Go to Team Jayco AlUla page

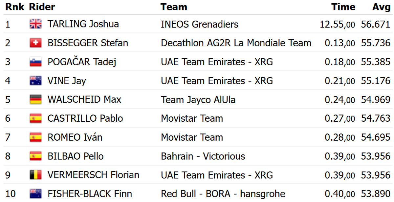coord(198,99)
